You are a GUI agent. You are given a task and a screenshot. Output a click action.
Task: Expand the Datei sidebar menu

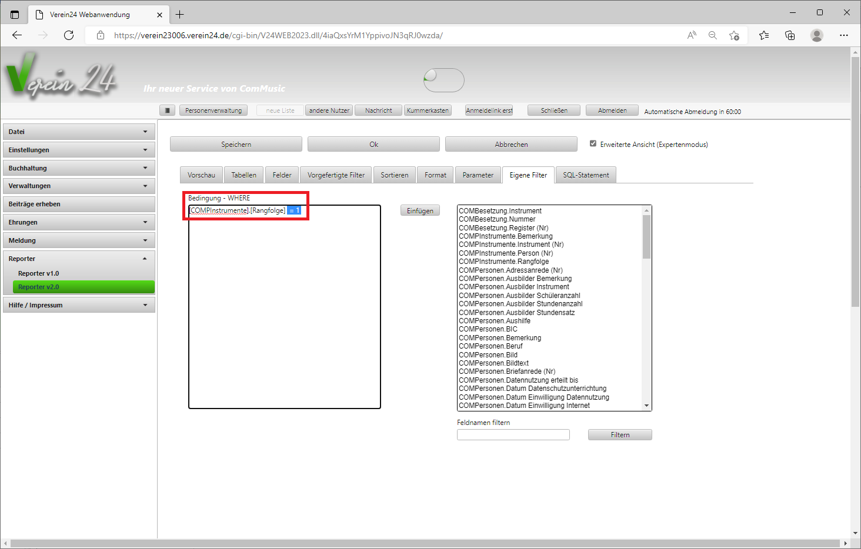pos(79,132)
